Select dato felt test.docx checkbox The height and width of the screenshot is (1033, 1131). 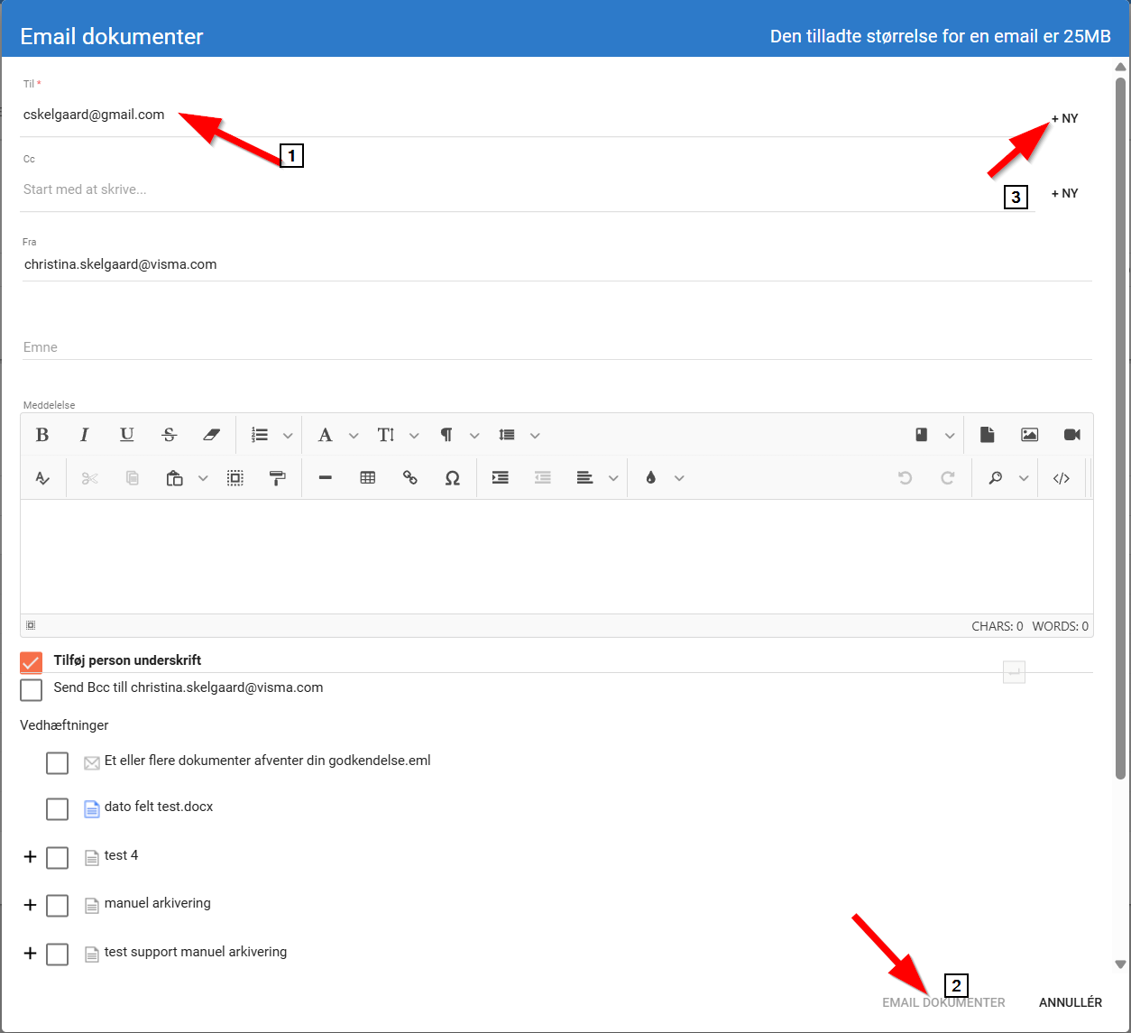[57, 809]
